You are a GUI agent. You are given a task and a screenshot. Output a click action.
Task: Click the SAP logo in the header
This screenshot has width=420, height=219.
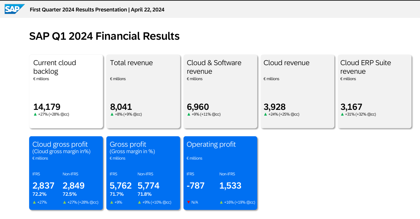click(14, 9)
